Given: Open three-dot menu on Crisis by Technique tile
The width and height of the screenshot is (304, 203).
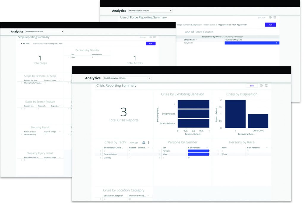Looking at the screenshot, I should 149,143.
